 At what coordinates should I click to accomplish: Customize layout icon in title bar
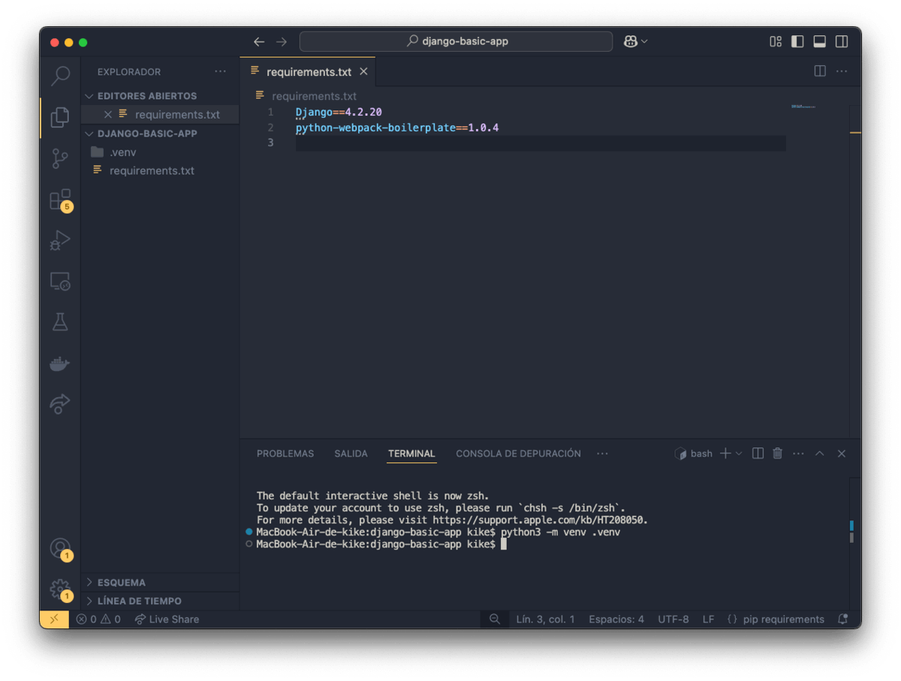coord(776,41)
